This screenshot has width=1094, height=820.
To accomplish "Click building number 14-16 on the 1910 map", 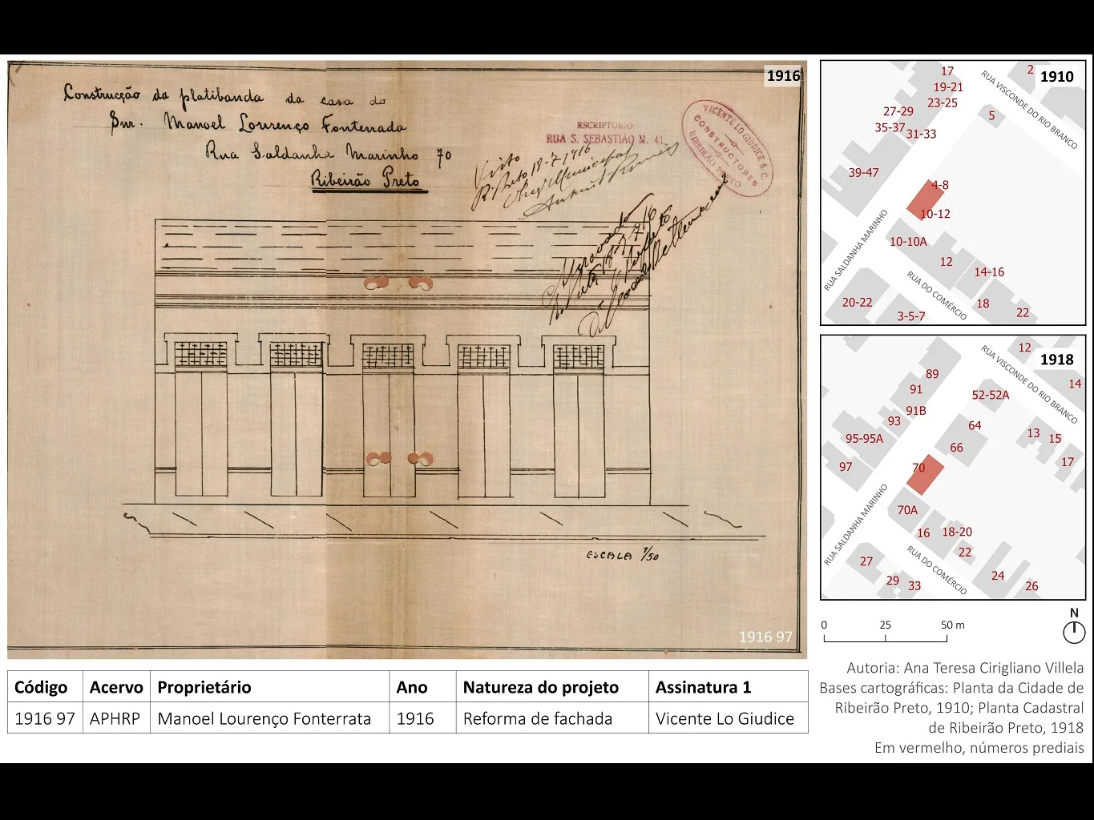I will click(989, 272).
